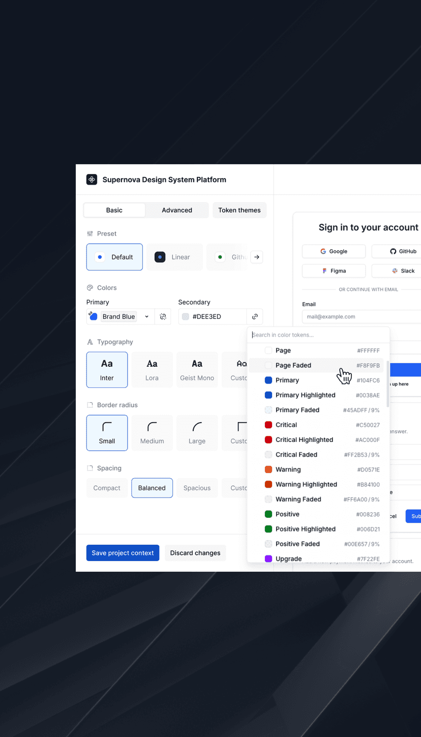
Task: Open the Token themes tab
Action: [x=239, y=210]
